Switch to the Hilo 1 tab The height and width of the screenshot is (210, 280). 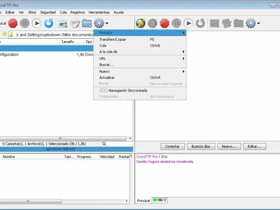point(160,200)
